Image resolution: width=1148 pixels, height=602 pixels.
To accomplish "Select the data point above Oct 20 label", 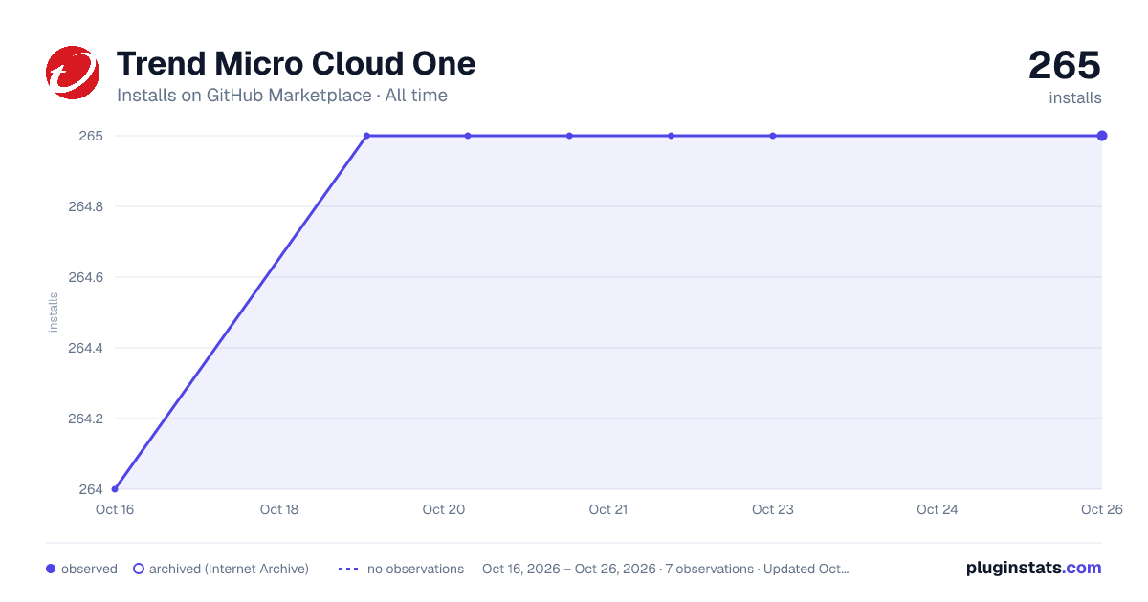I will tap(468, 136).
